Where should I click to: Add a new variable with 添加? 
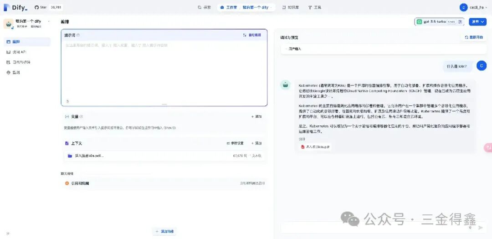tap(256, 116)
